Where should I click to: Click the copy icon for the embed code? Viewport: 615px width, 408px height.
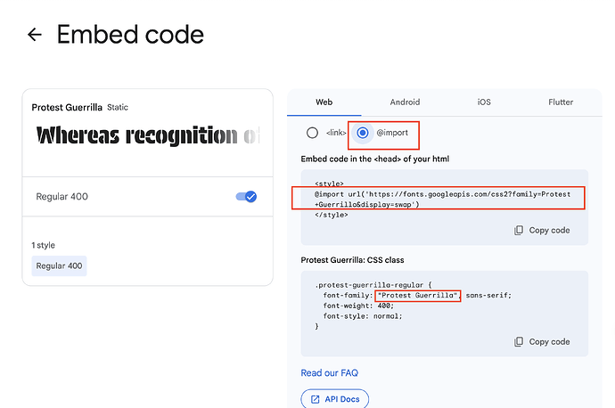point(519,230)
